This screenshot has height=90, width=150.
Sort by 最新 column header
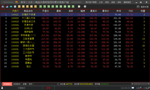point(59,11)
